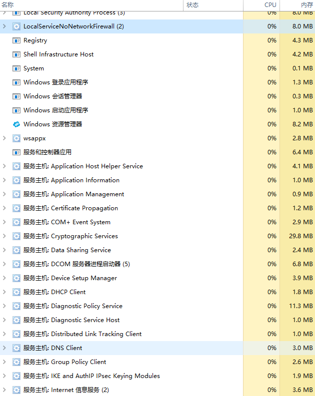Sort by the 状态 column header

coord(213,5)
